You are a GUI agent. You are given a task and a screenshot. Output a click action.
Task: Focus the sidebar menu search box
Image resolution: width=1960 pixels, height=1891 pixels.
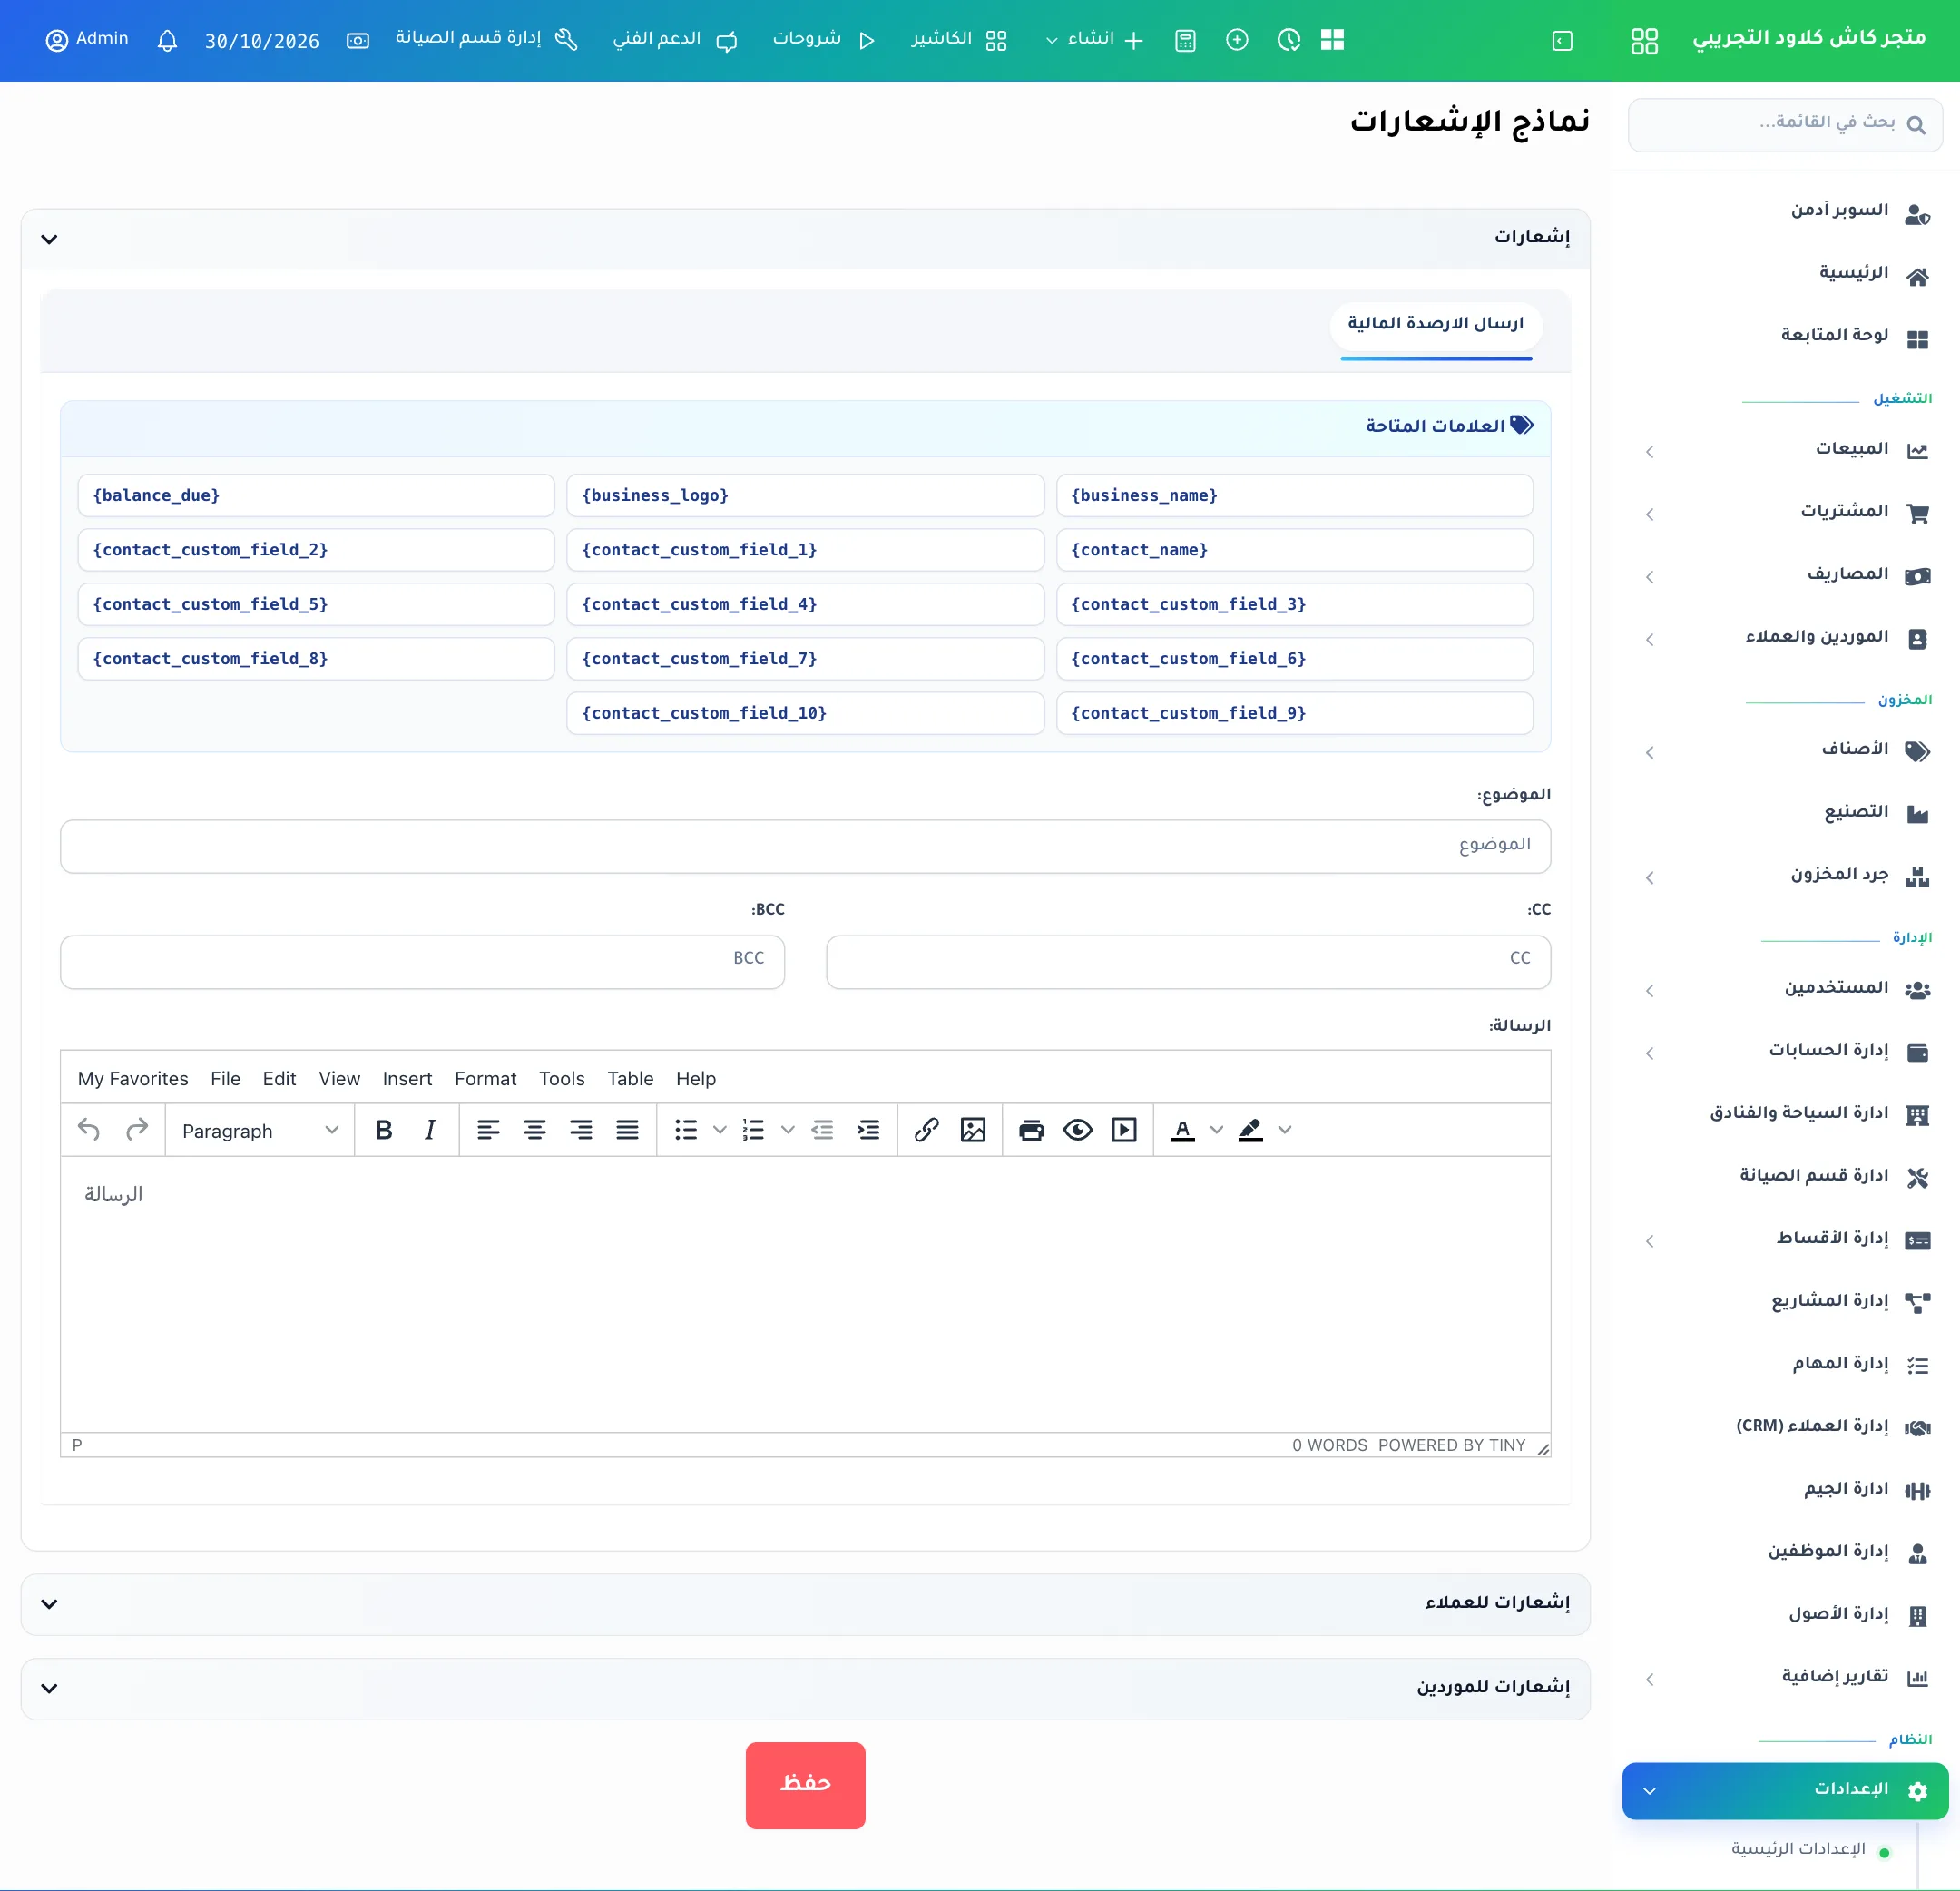click(1785, 125)
